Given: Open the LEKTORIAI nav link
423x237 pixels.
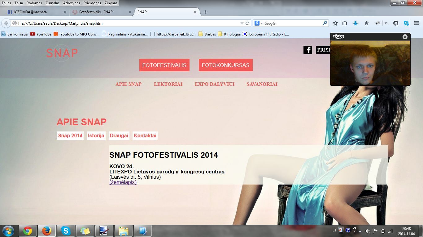Looking at the screenshot, I should (x=168, y=84).
